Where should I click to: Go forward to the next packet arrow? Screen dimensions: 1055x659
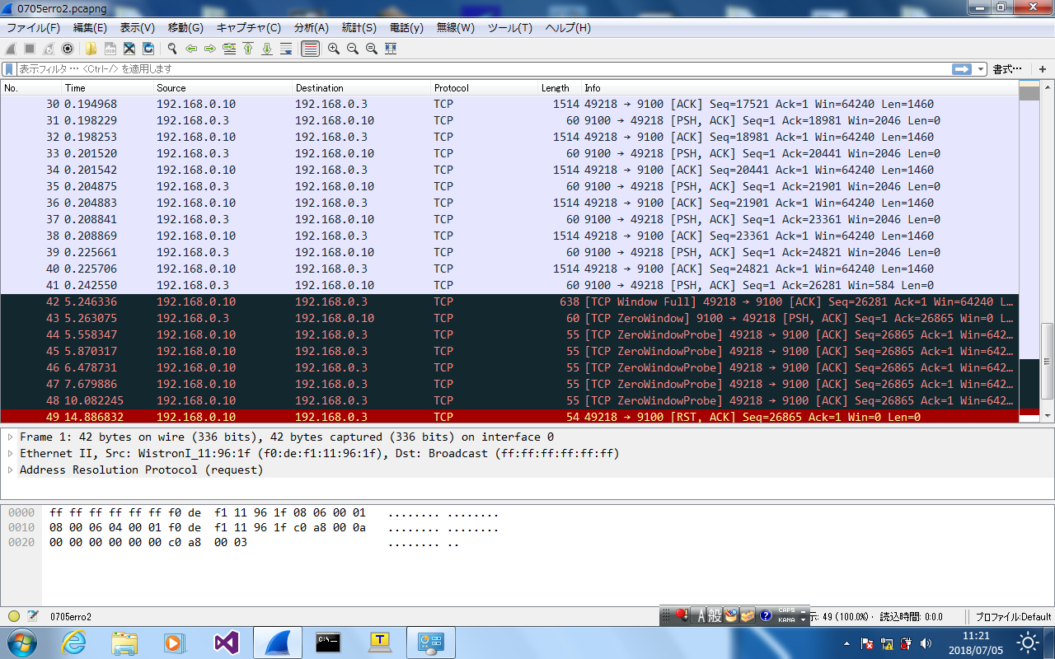point(210,49)
